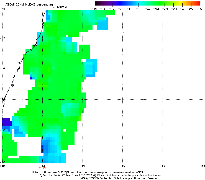Click the -0.6 color scale label
The height and width of the screenshot is (180, 205).
point(156,9)
